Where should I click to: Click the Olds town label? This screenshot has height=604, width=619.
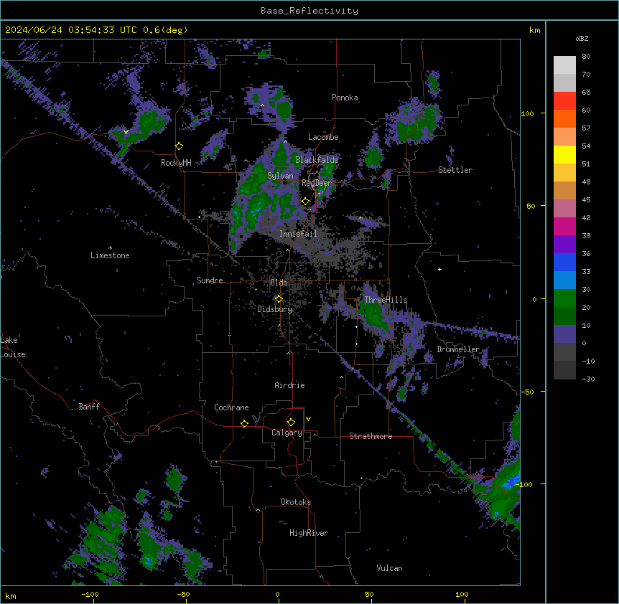click(279, 283)
